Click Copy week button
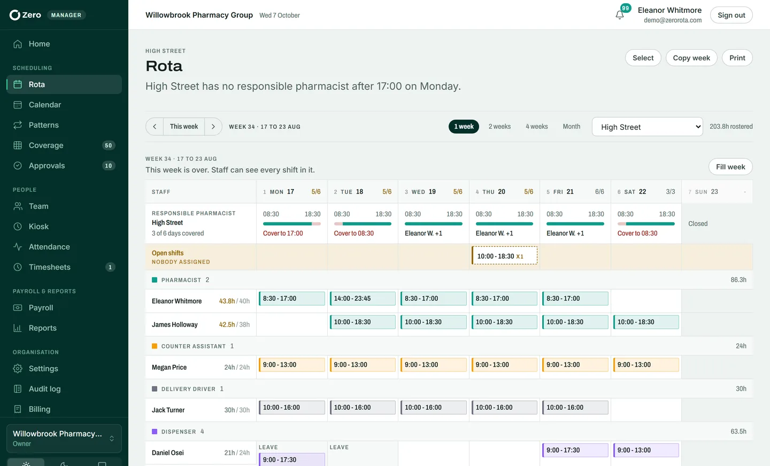The height and width of the screenshot is (466, 770). pyautogui.click(x=691, y=58)
